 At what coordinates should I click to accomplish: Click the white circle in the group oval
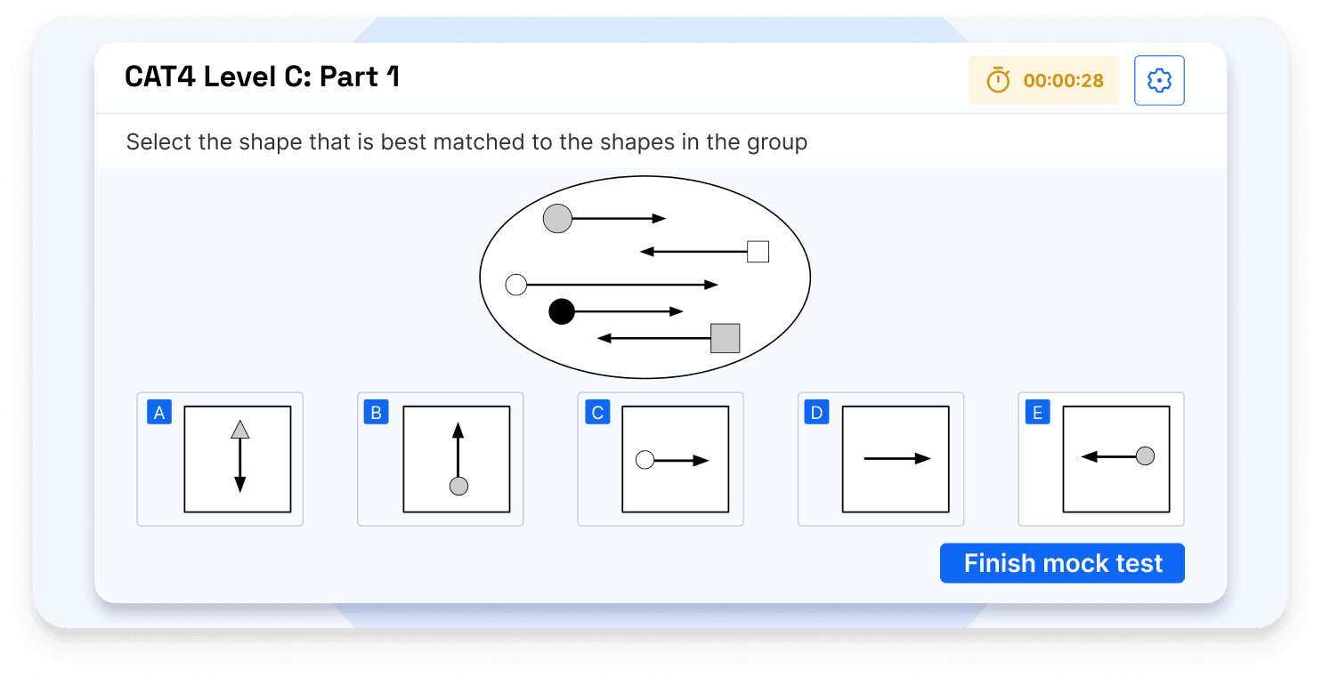tap(516, 285)
